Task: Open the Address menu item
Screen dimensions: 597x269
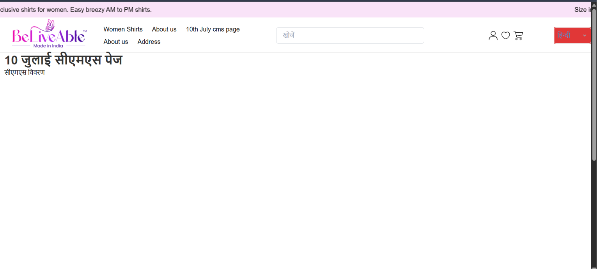Action: tap(149, 42)
